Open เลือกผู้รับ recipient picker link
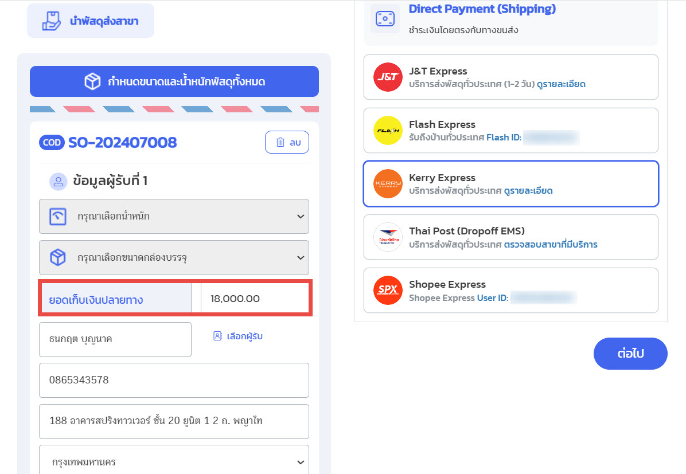This screenshot has width=686, height=474. [237, 336]
